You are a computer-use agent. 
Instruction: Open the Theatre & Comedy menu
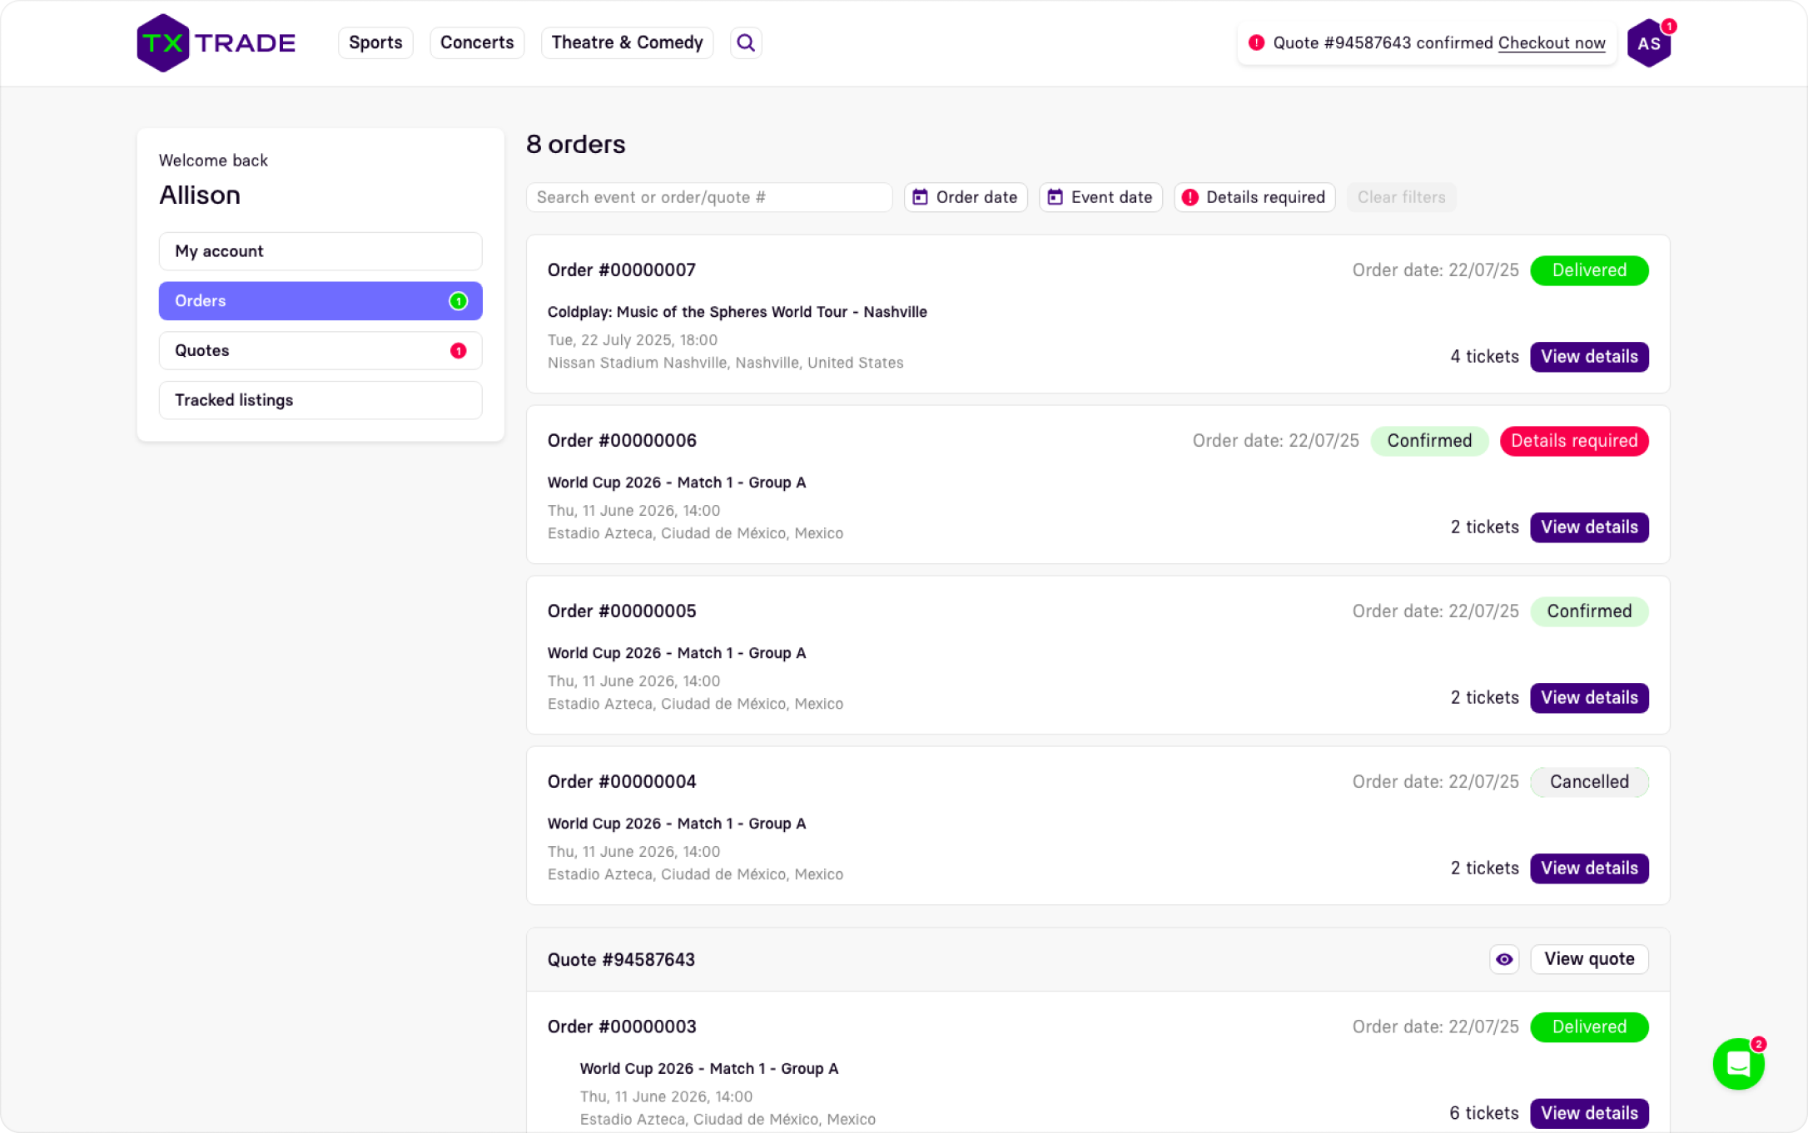(x=627, y=43)
